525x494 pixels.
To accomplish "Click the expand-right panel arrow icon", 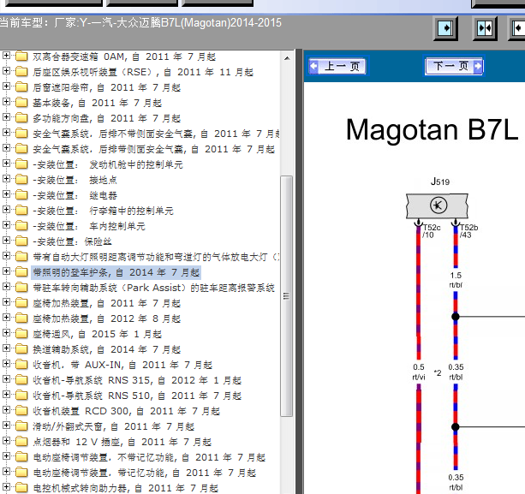I will [x=445, y=28].
